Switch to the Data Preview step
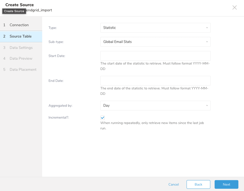Image resolution: width=244 pixels, height=191 pixels. coord(21,59)
